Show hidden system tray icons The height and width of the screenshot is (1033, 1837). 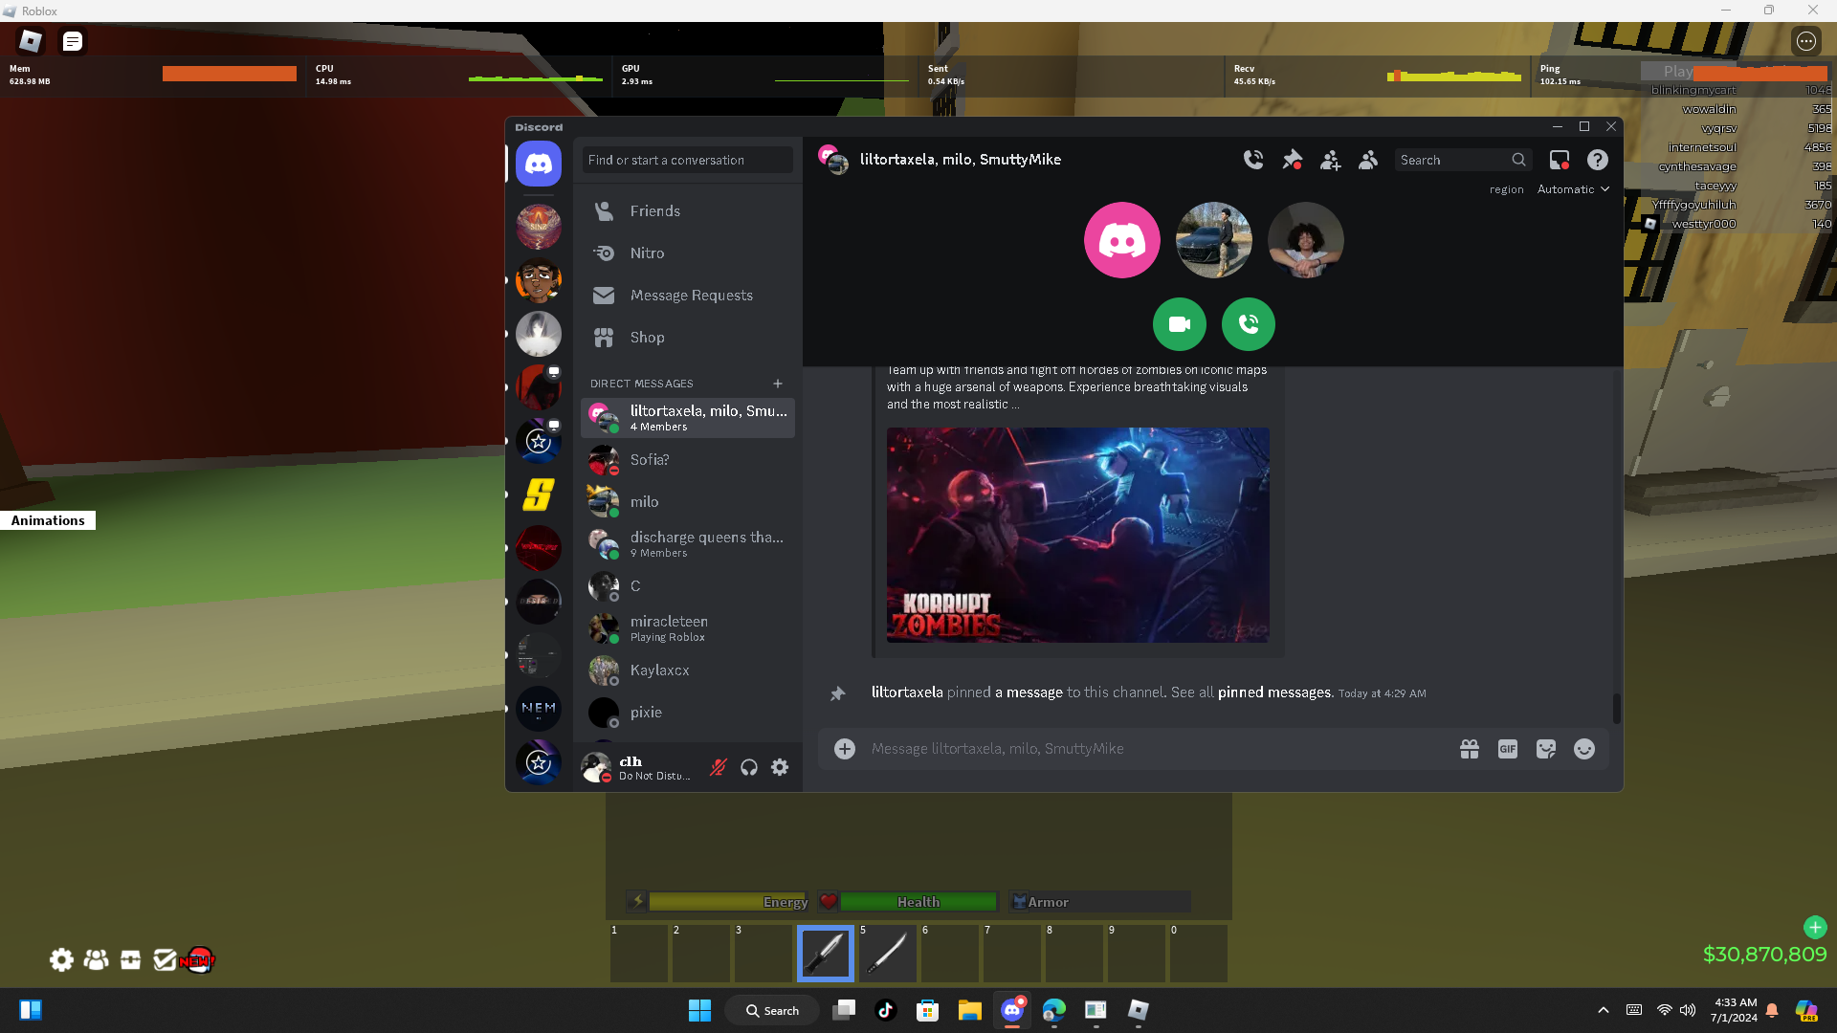1604,1010
